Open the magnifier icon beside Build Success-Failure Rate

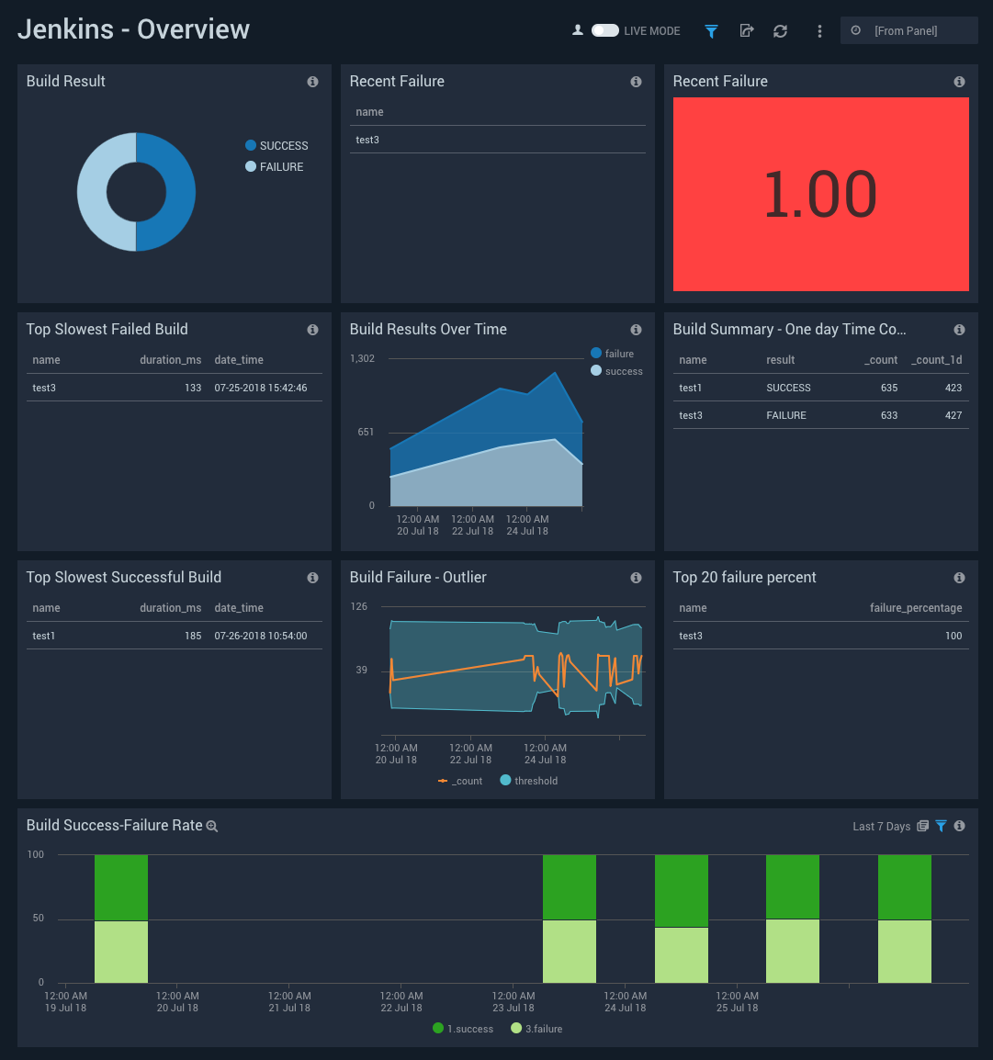212,827
